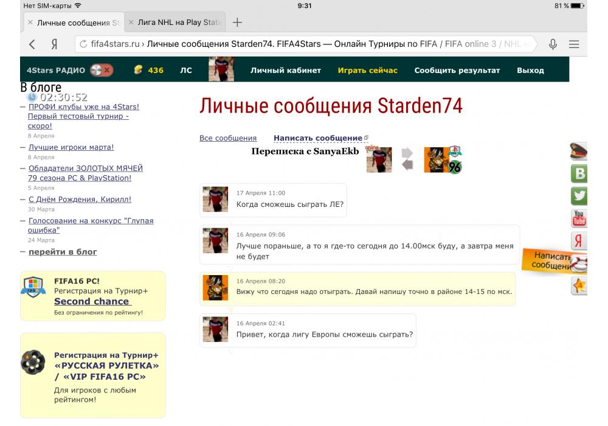
Task: Open the Twitter icon in right sidebar
Action: 579,196
